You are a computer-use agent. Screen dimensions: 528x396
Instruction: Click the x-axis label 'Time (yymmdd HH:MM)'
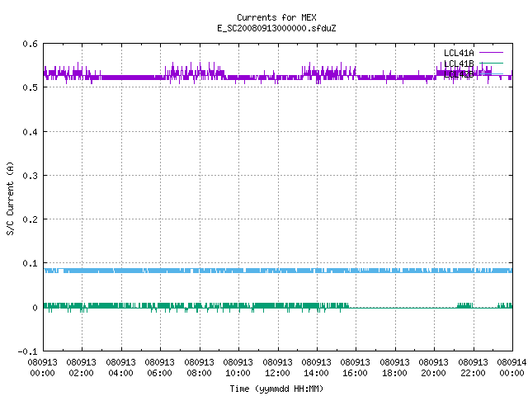(x=276, y=389)
